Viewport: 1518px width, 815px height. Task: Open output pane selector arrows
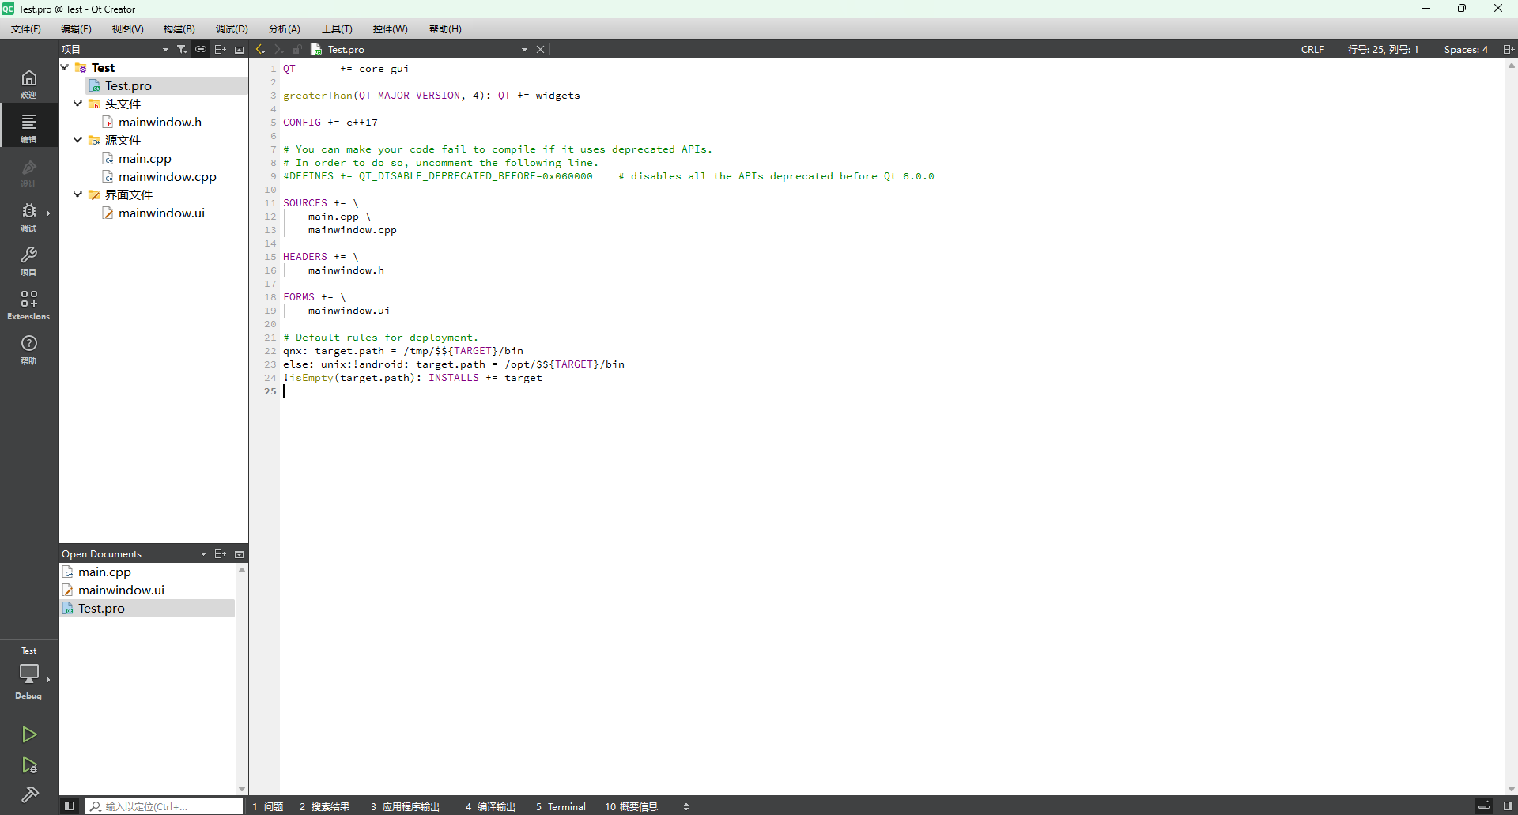(x=685, y=806)
